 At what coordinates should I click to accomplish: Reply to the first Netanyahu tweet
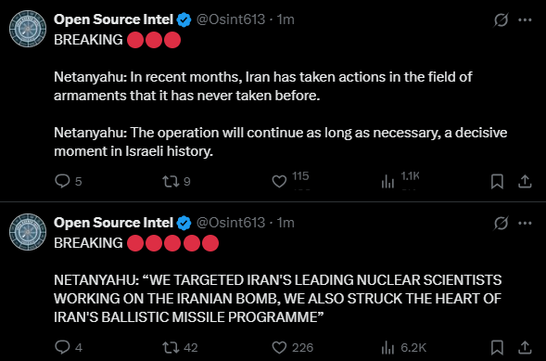(63, 181)
